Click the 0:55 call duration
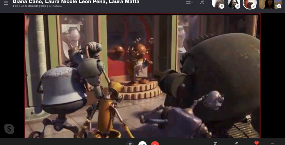 coord(43,6)
